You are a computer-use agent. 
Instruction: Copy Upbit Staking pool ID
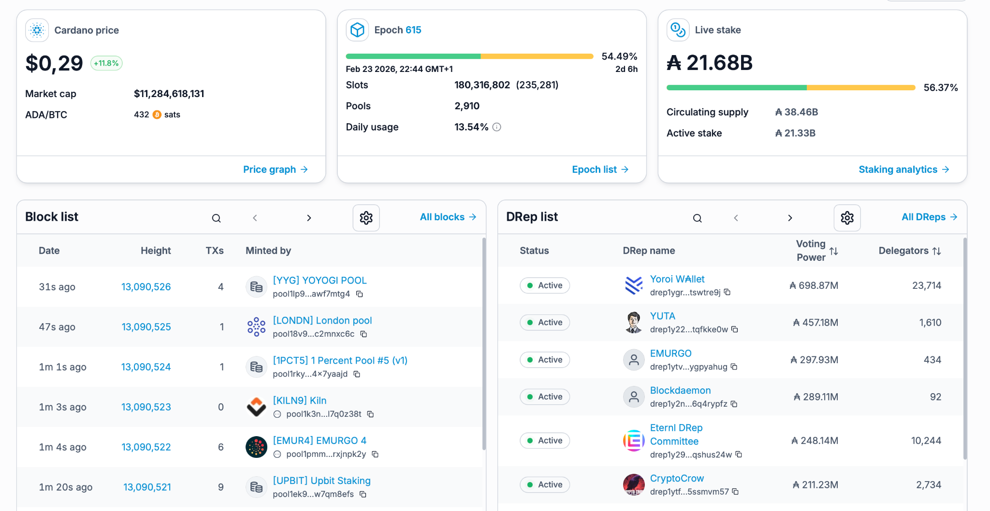(364, 494)
